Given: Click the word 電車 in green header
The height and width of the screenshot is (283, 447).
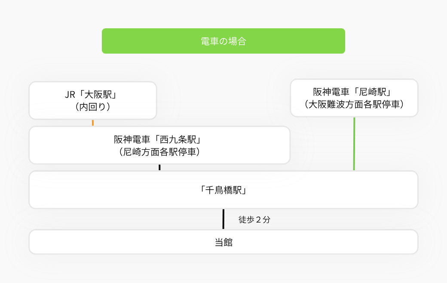Looking at the screenshot, I should tap(210, 41).
